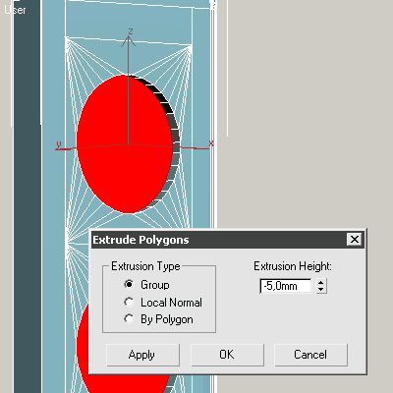Viewport: 393px width, 393px height.
Task: Click the lower red polygon behind dialog
Action: point(83,344)
